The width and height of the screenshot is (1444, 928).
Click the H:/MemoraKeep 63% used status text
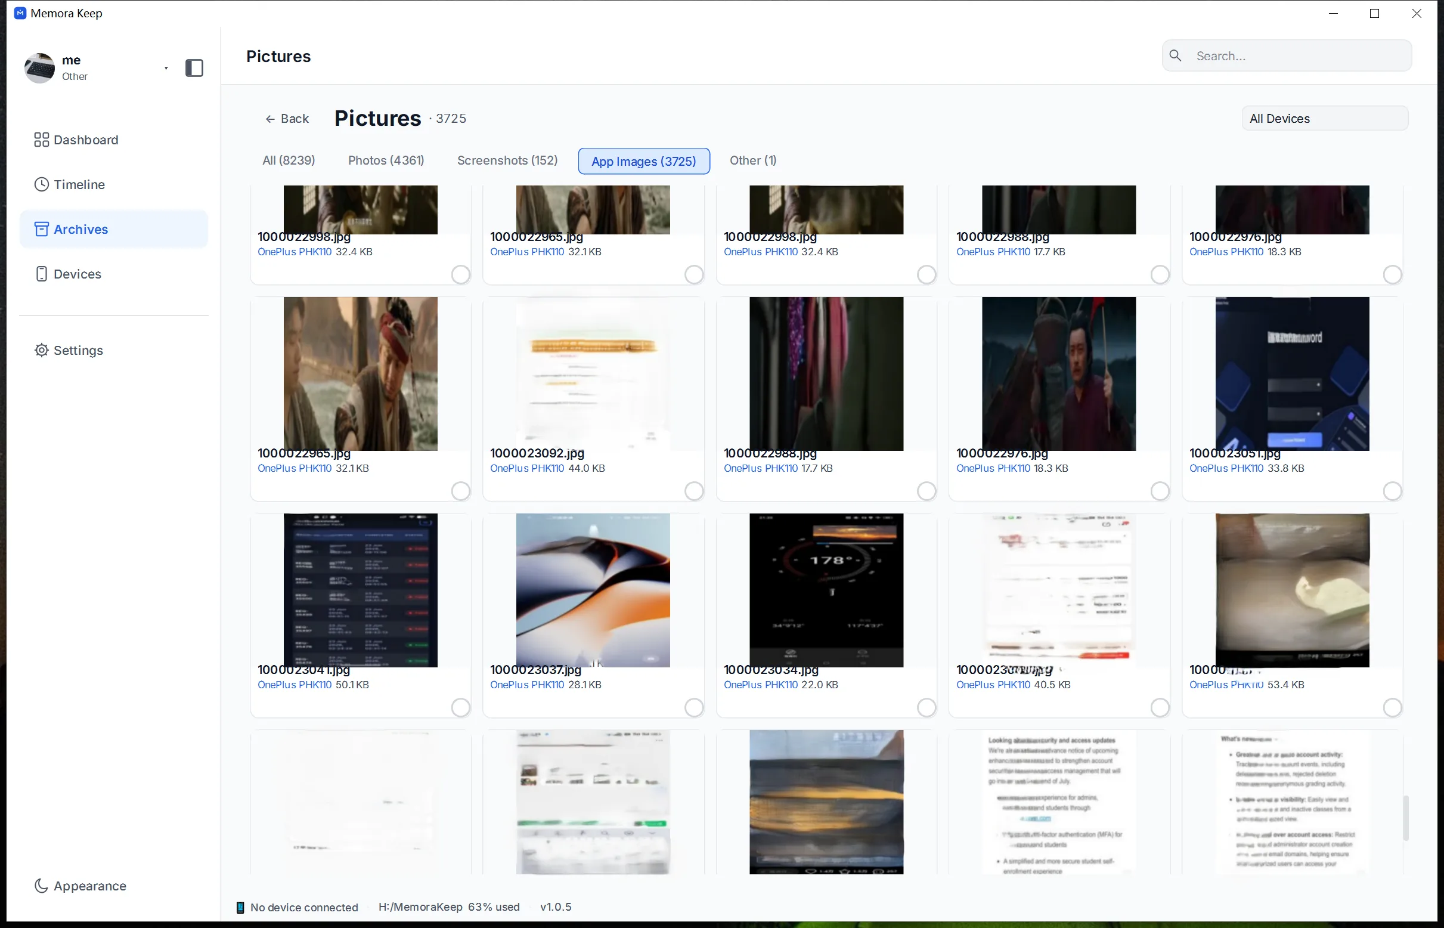click(x=449, y=907)
